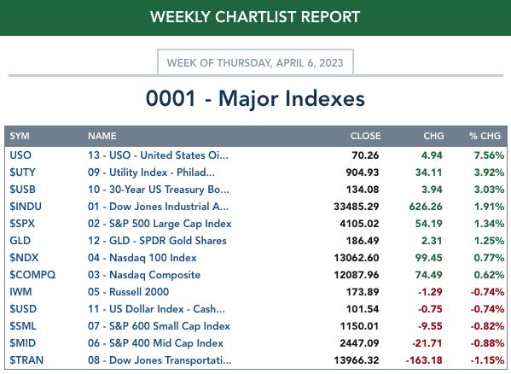Sort by the CLOSE column header
This screenshot has width=511, height=374.
pyautogui.click(x=365, y=136)
